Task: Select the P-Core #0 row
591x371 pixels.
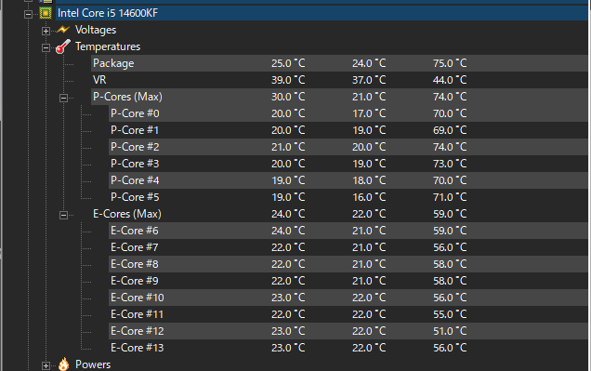Action: coord(348,113)
